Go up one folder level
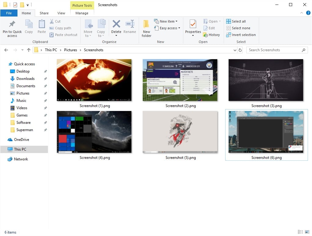 [x=29, y=50]
